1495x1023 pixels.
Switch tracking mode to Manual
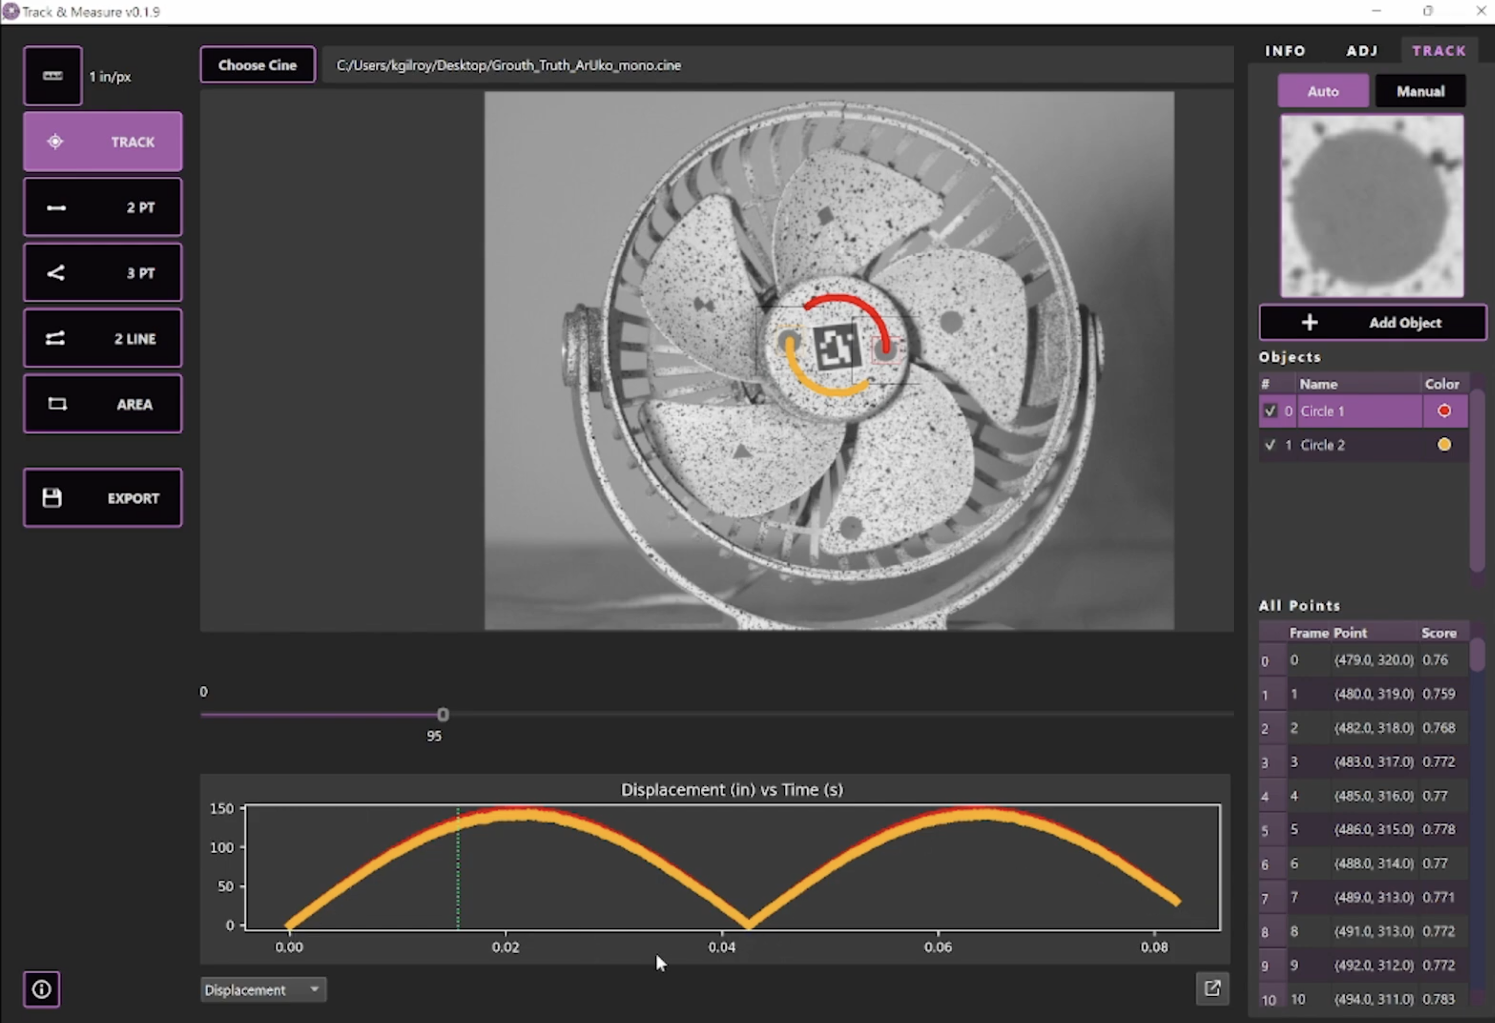pyautogui.click(x=1420, y=91)
